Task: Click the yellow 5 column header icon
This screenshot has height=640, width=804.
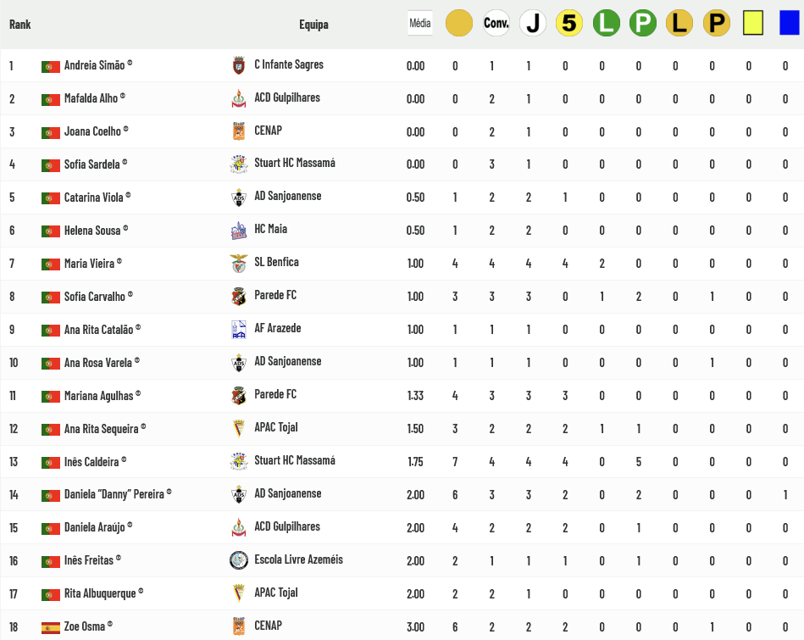Action: [x=568, y=24]
